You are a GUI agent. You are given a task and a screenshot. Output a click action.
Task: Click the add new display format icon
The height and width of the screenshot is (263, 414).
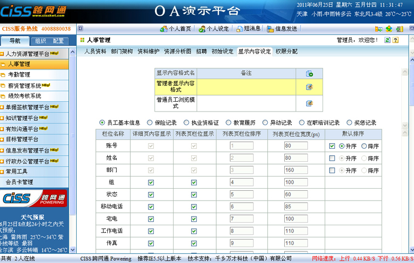tap(309, 73)
